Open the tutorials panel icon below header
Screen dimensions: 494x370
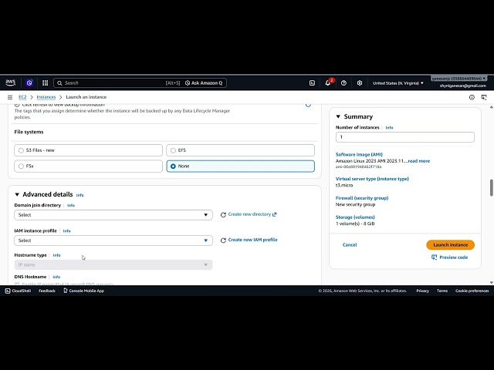484,97
